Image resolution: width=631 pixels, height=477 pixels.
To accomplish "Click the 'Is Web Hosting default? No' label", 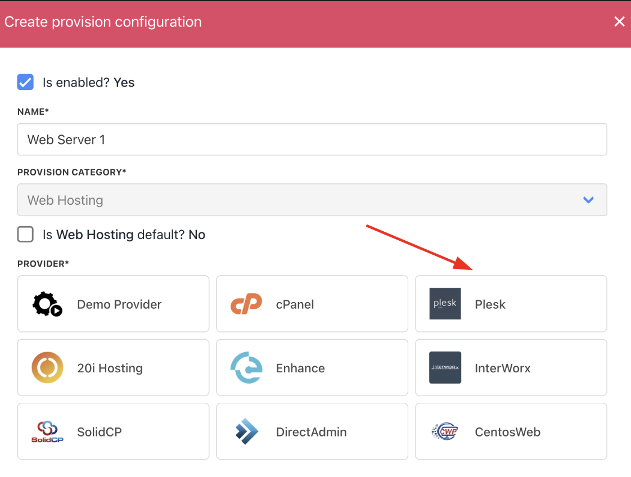I will click(124, 235).
